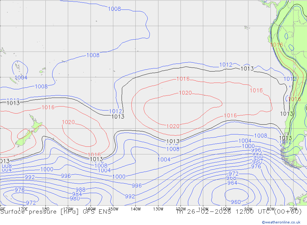Screen dimensions: 307x225
Task: Select the 130W longitude label
Action: pyautogui.click(x=158, y=209)
